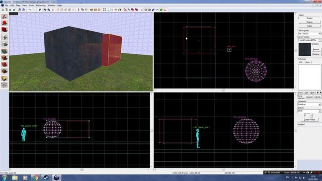
Task: Click the Carve toolbar icon
Action: click(x=40, y=10)
